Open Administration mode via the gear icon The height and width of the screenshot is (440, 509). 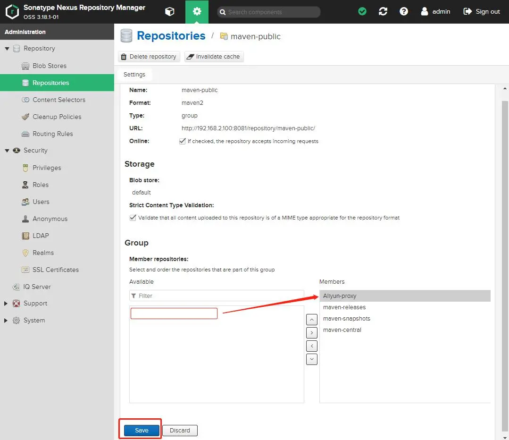tap(197, 11)
